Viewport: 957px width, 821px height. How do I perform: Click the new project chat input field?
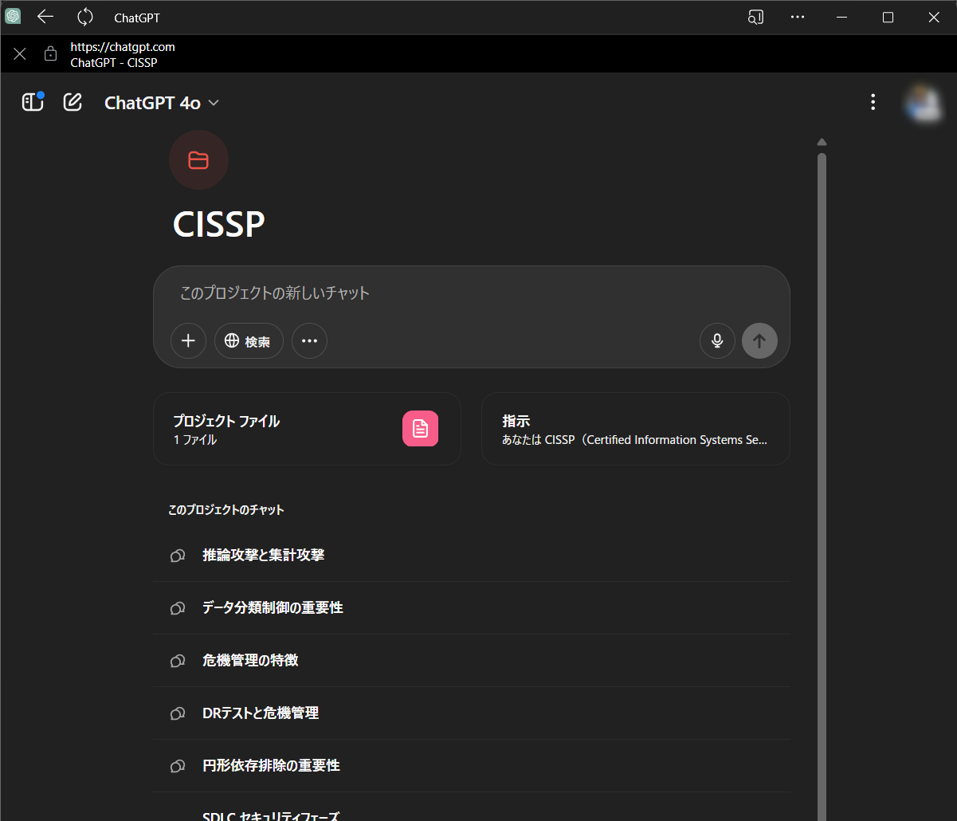point(471,293)
